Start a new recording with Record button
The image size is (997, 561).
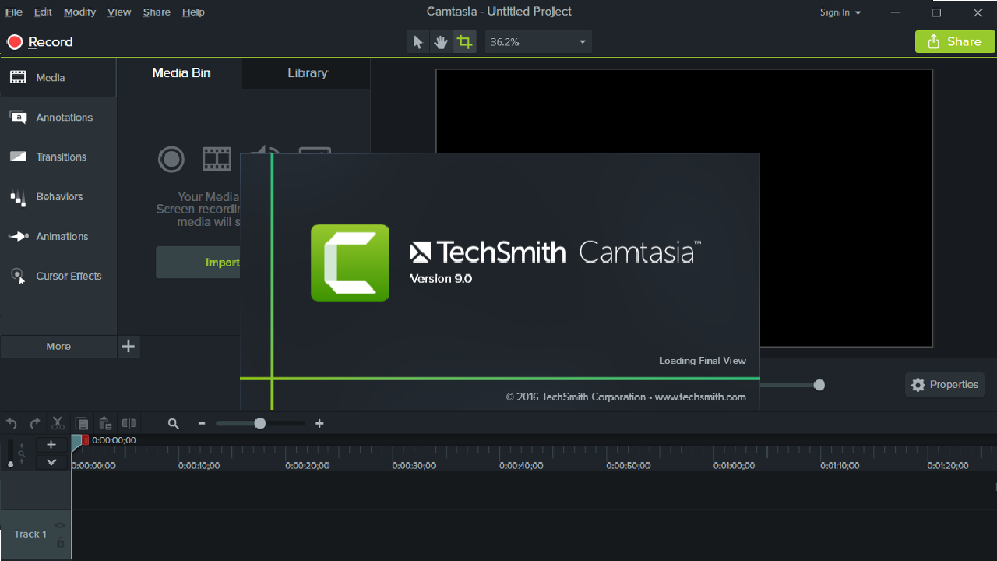tap(40, 42)
